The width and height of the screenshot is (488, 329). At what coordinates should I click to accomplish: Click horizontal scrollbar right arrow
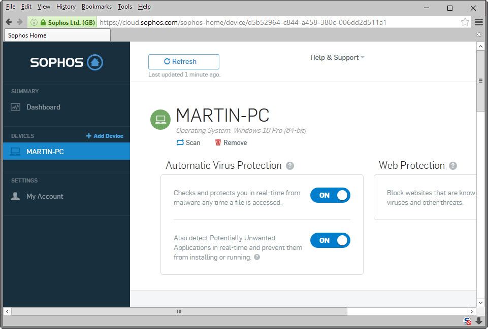(472, 311)
